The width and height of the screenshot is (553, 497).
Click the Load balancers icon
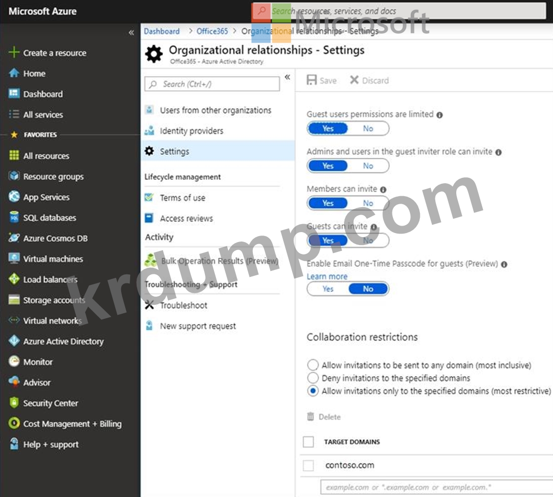[x=14, y=279]
